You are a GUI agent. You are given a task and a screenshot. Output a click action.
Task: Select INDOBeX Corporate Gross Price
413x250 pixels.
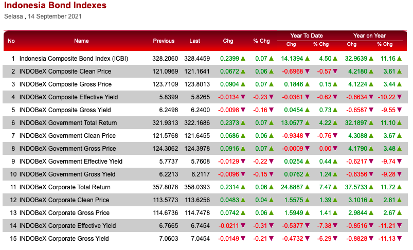coord(64,213)
